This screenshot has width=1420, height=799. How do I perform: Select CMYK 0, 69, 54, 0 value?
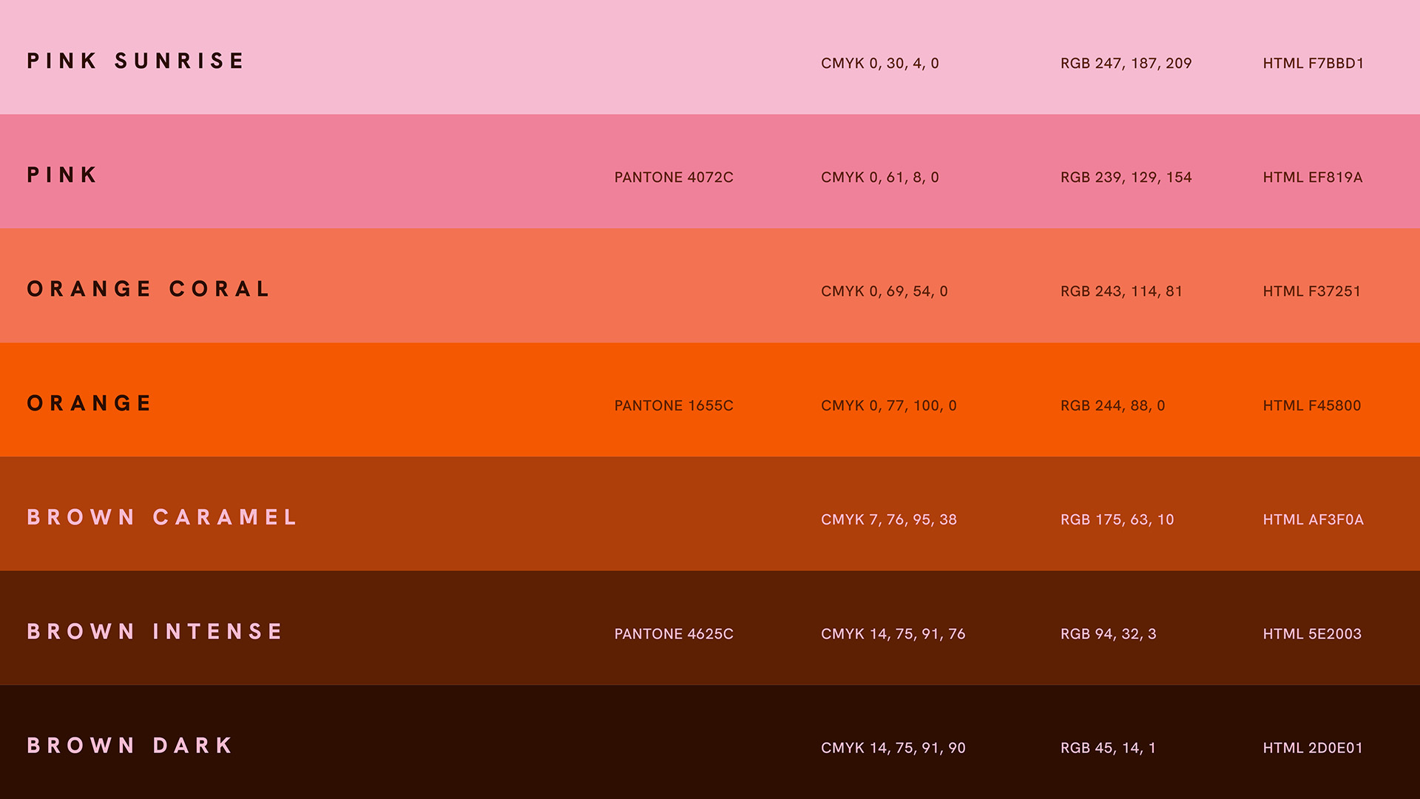point(884,291)
